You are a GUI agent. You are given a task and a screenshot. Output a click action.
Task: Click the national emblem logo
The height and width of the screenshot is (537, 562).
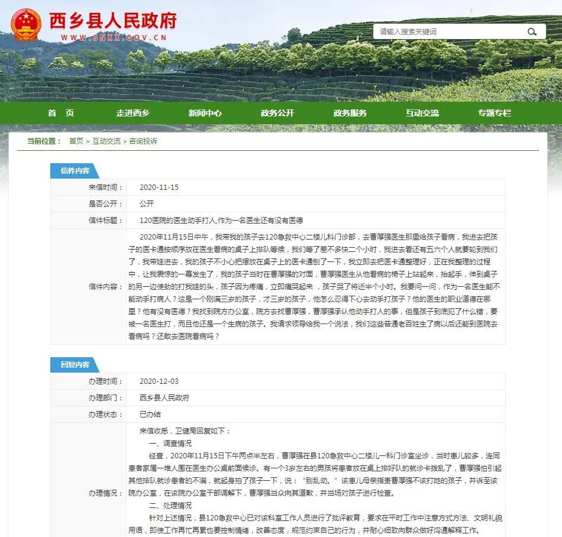(26, 25)
